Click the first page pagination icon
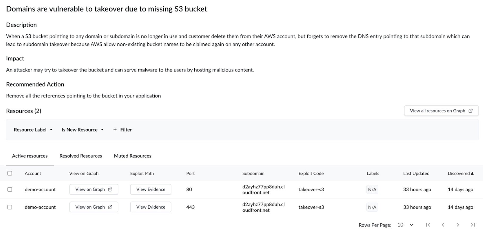 click(x=428, y=225)
